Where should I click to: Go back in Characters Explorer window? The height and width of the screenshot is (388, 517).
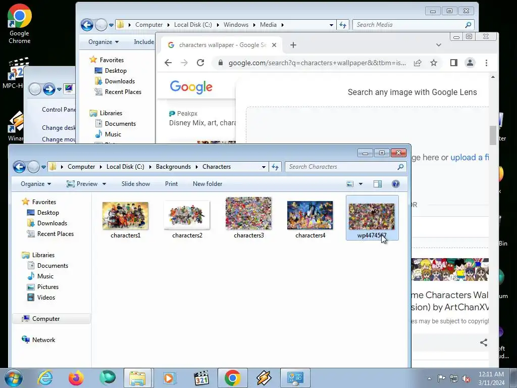point(19,167)
